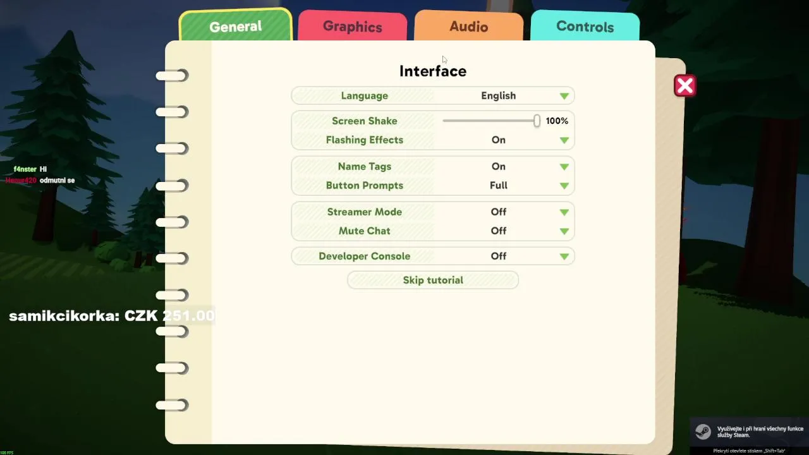Open the Mute Chat dropdown arrow

pos(564,231)
